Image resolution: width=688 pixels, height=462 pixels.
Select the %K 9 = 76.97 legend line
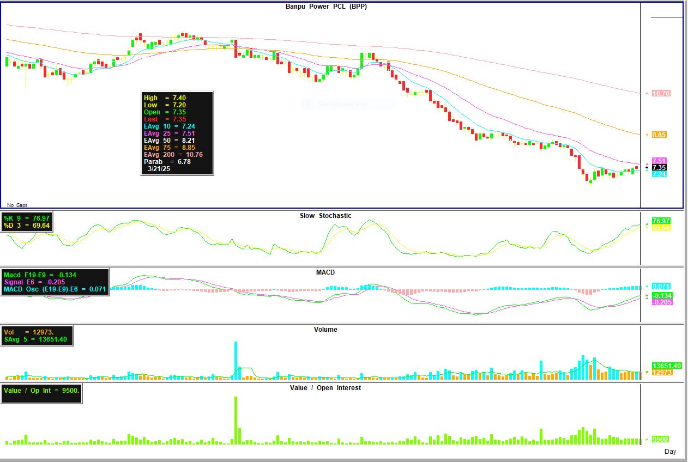pos(27,218)
